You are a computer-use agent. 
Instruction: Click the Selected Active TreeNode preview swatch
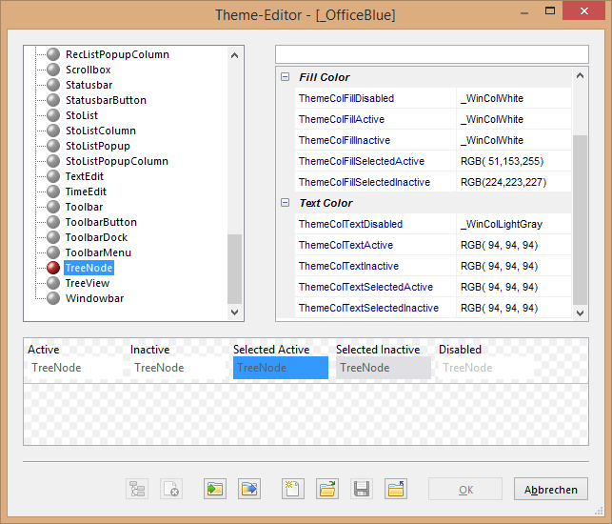point(280,368)
